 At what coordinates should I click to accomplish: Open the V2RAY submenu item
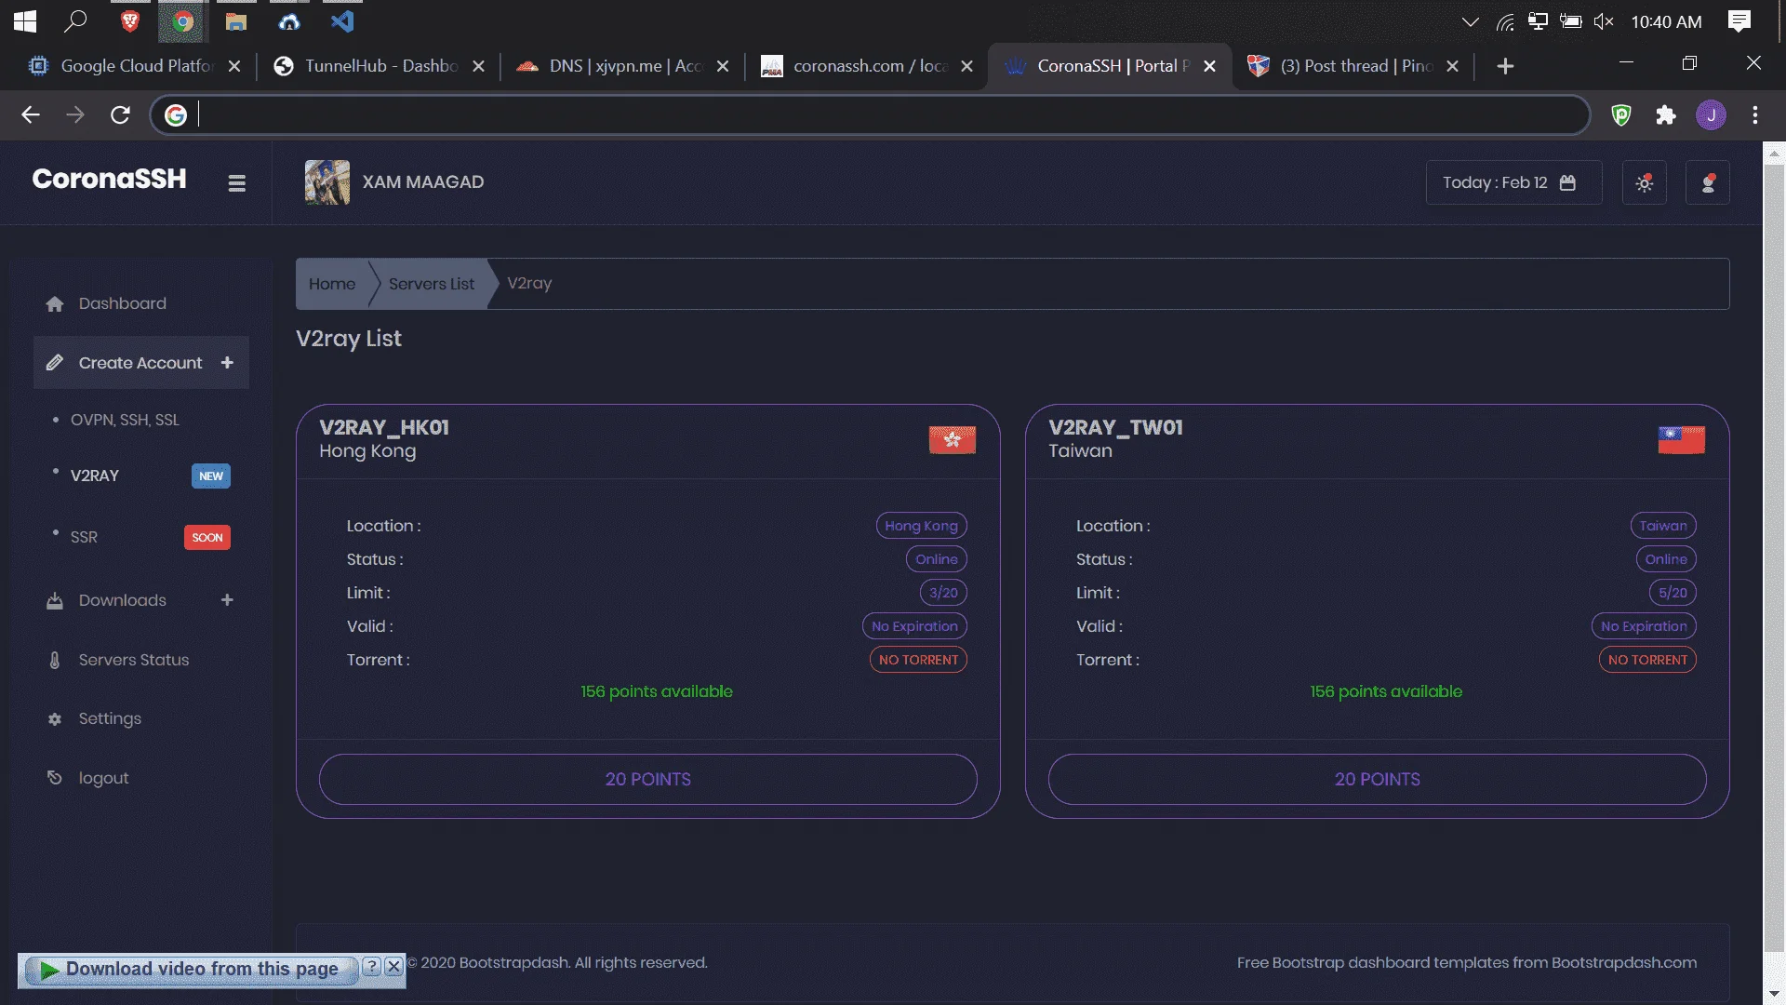click(95, 476)
